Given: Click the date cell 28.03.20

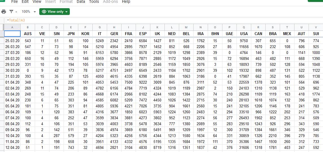Looking at the screenshot, I should click(12, 59).
